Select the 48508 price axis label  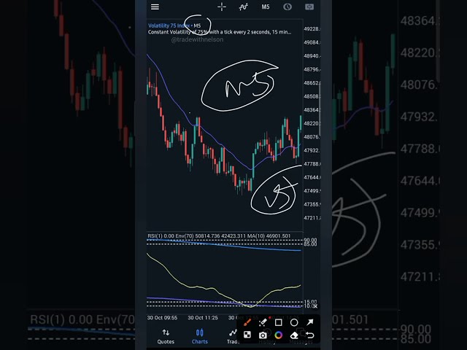pyautogui.click(x=312, y=96)
